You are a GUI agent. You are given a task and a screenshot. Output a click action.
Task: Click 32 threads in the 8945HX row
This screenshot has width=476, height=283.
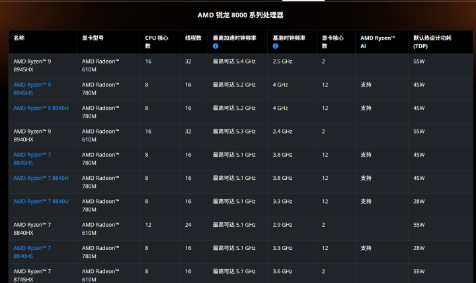pos(188,61)
